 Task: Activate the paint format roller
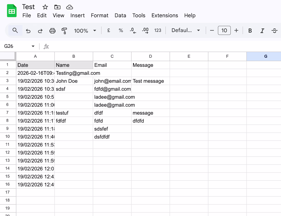[64, 31]
